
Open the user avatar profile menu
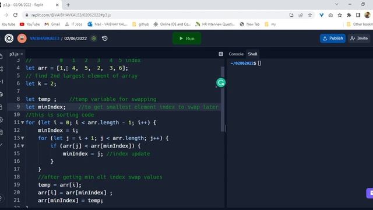tap(22, 38)
